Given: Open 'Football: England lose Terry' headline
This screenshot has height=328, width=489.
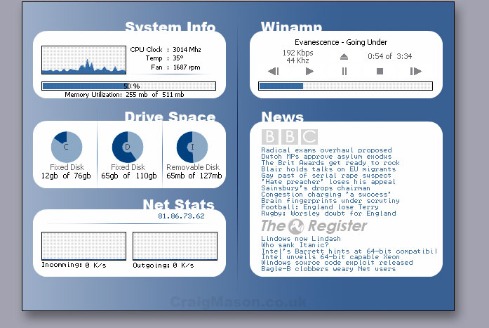Looking at the screenshot, I should pos(320,207).
